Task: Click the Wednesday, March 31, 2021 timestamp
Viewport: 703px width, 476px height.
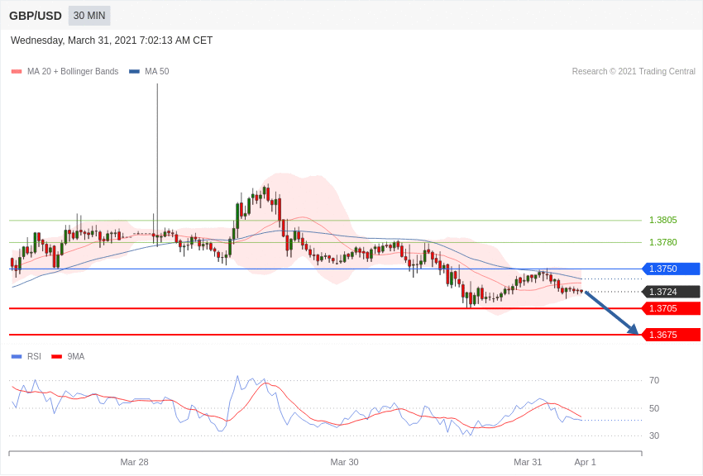Action: pyautogui.click(x=112, y=40)
